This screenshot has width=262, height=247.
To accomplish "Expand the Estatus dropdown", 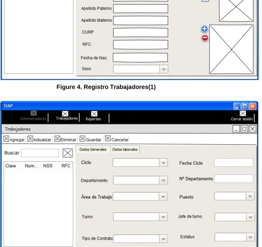I will click(250, 237).
